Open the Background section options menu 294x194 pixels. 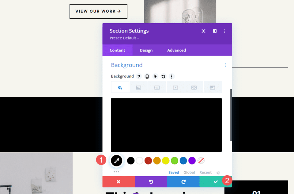click(226, 65)
